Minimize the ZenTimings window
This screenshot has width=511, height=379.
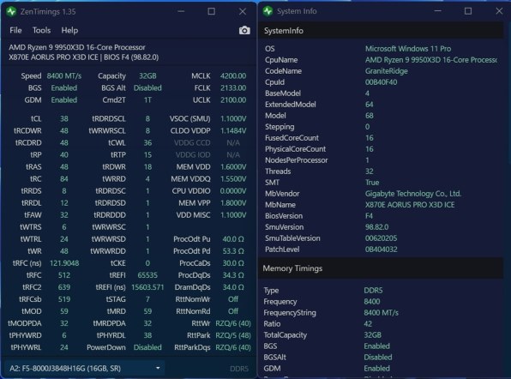pyautogui.click(x=181, y=11)
